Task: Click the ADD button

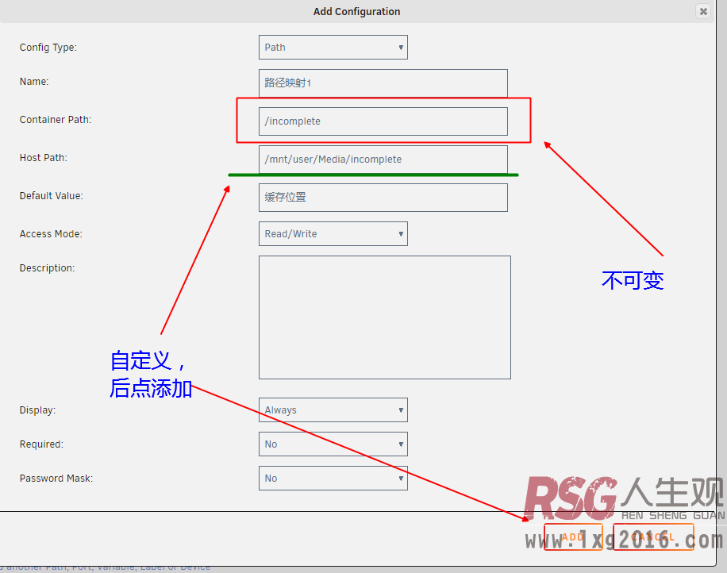Action: 573,536
